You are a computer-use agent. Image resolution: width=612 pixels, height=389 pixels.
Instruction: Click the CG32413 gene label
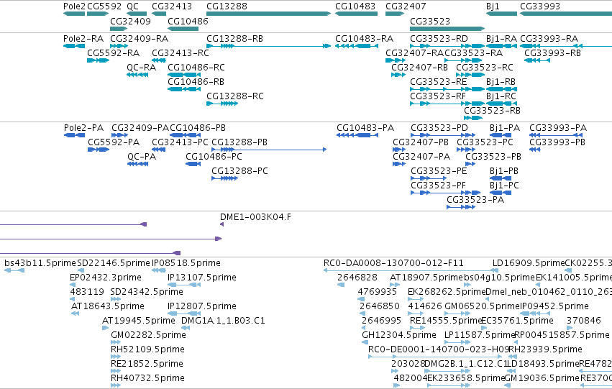(172, 6)
